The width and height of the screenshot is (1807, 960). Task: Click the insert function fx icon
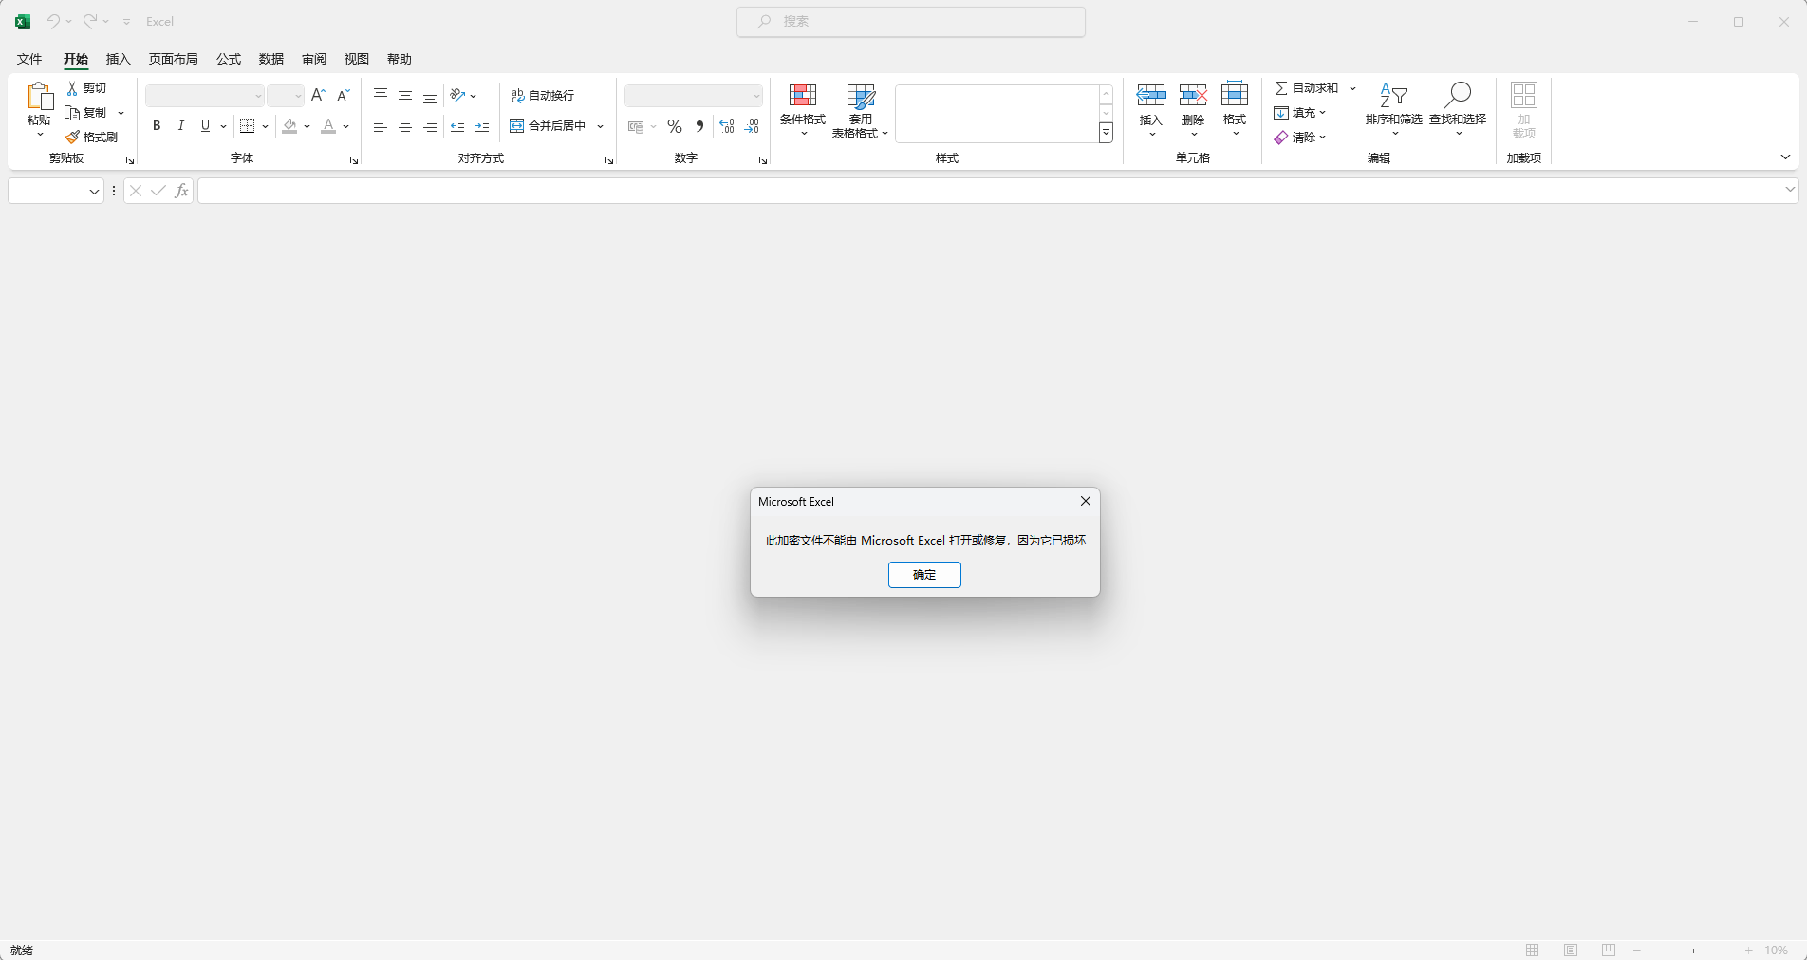coord(181,191)
